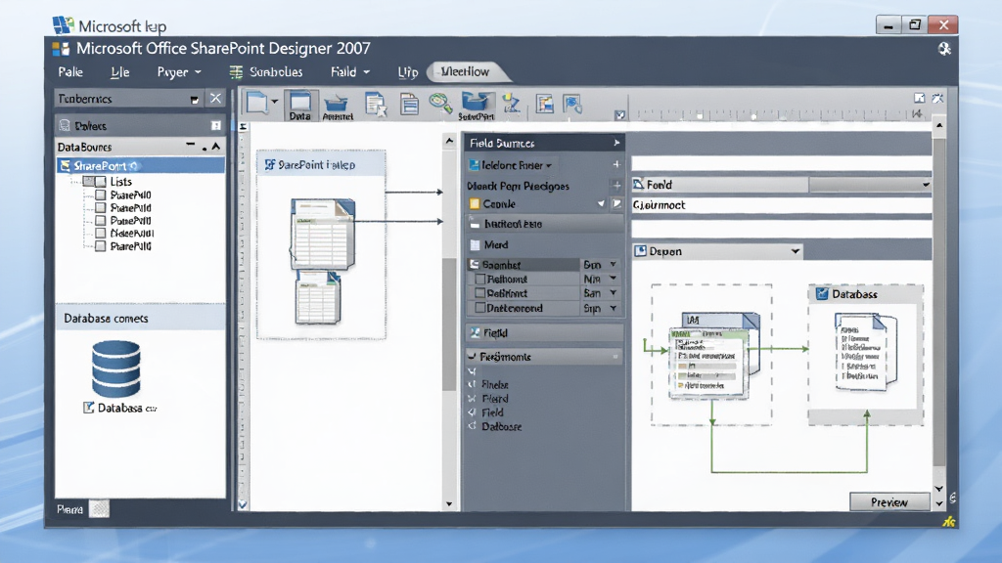Click the database cylinder icon
The image size is (1002, 563).
(x=115, y=368)
